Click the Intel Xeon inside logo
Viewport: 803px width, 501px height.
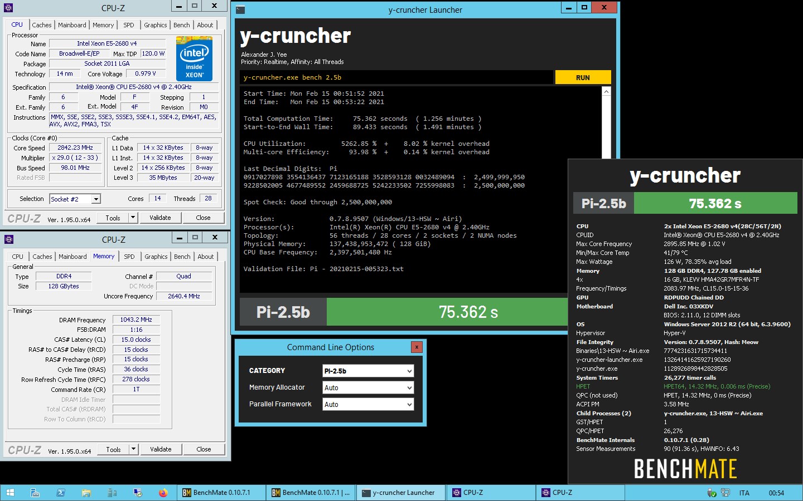click(194, 58)
